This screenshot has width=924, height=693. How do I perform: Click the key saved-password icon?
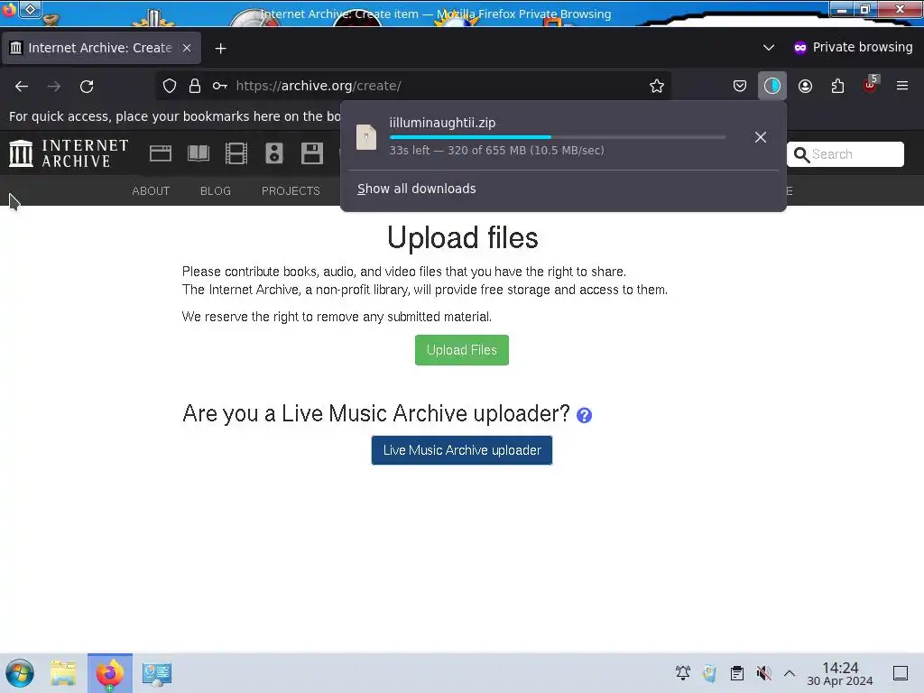pyautogui.click(x=220, y=86)
